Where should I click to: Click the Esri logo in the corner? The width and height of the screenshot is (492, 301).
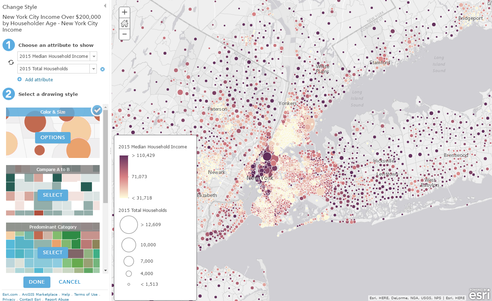(479, 294)
